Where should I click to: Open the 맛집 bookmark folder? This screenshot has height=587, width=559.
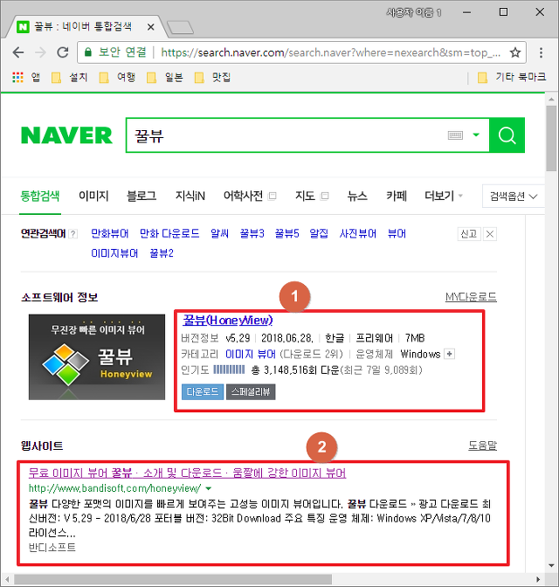[x=212, y=78]
